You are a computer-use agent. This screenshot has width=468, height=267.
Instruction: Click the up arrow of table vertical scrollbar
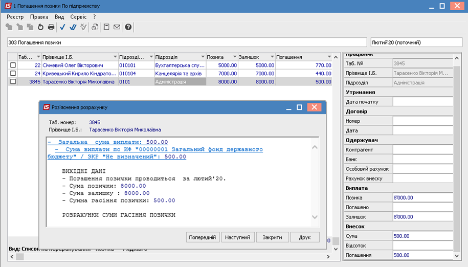(x=336, y=57)
